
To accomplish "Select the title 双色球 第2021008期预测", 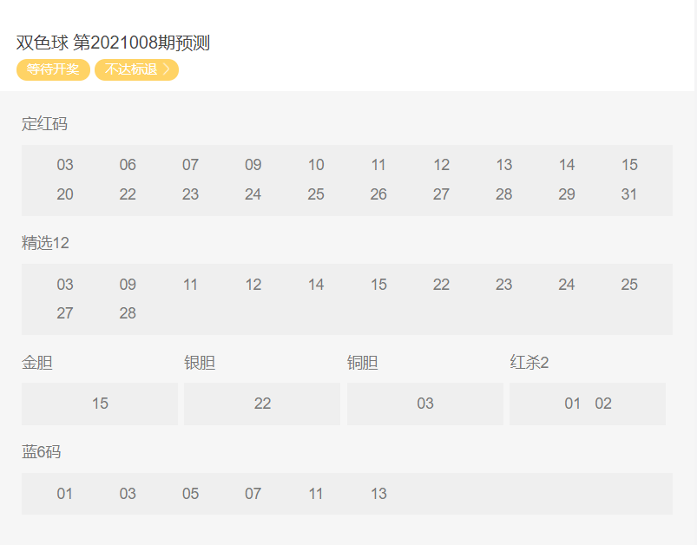I will coord(113,43).
